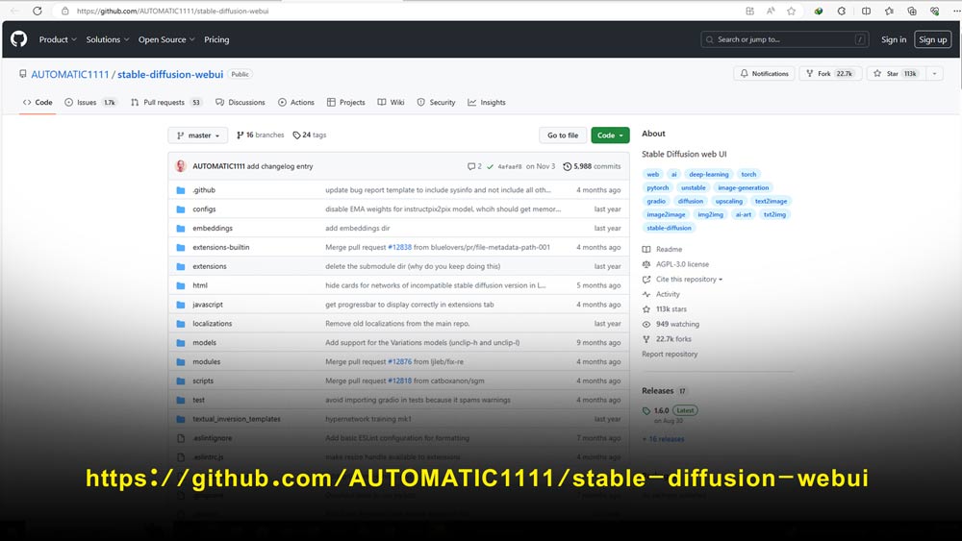The width and height of the screenshot is (962, 541).
Task: Open the javascript folder
Action: click(208, 305)
